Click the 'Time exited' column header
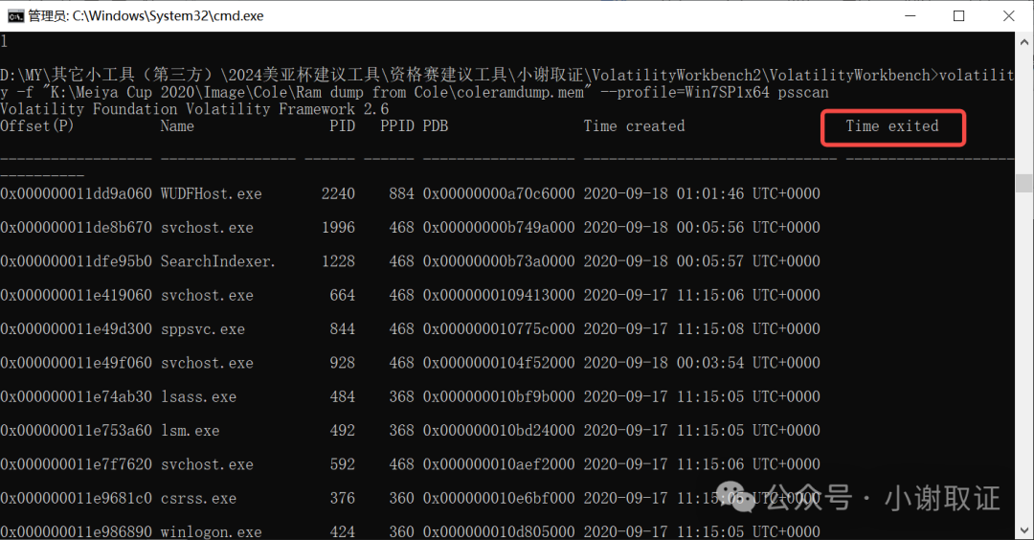This screenshot has width=1034, height=540. point(892,126)
